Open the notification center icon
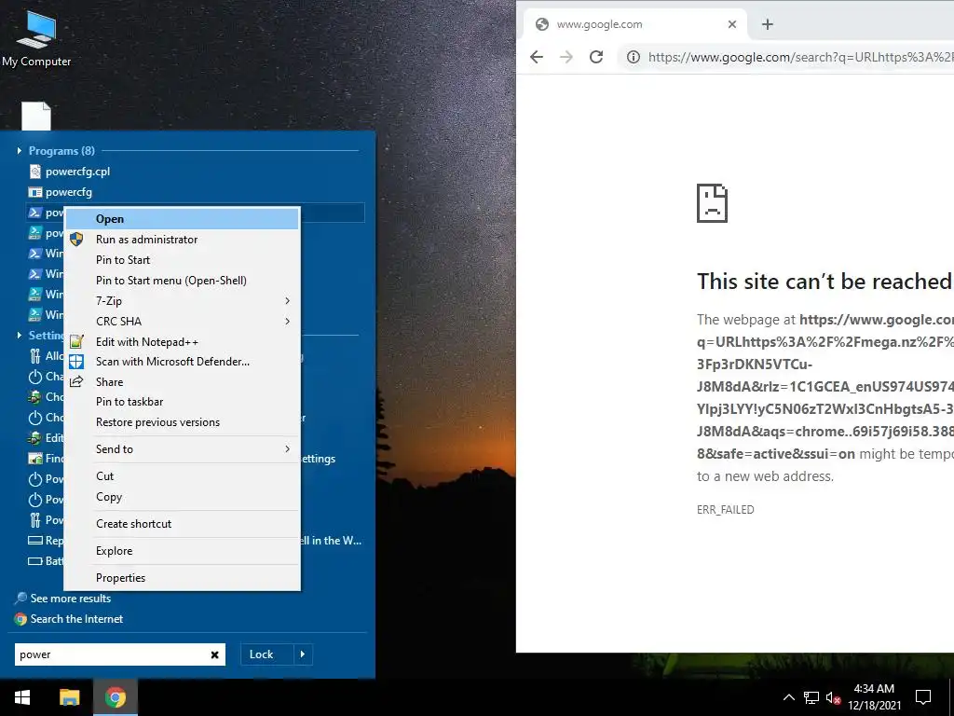 pos(923,697)
